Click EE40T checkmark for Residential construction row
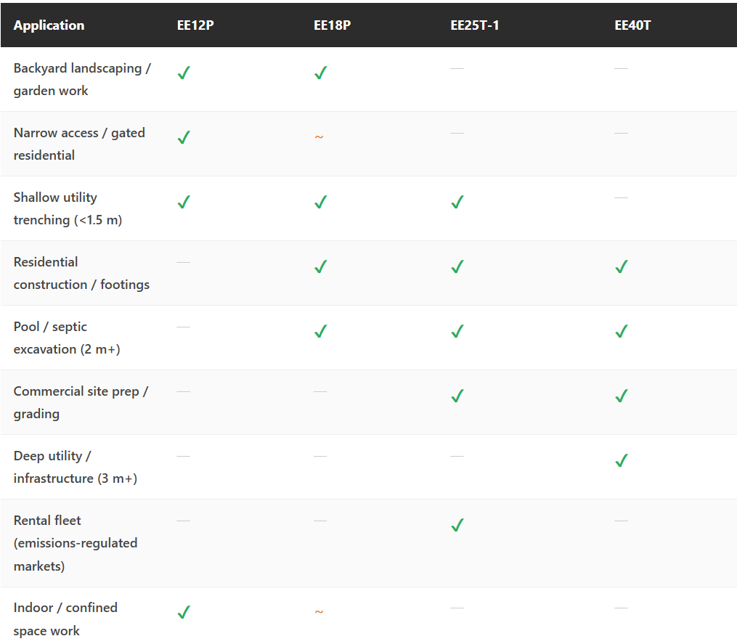The height and width of the screenshot is (644, 737). tap(621, 266)
